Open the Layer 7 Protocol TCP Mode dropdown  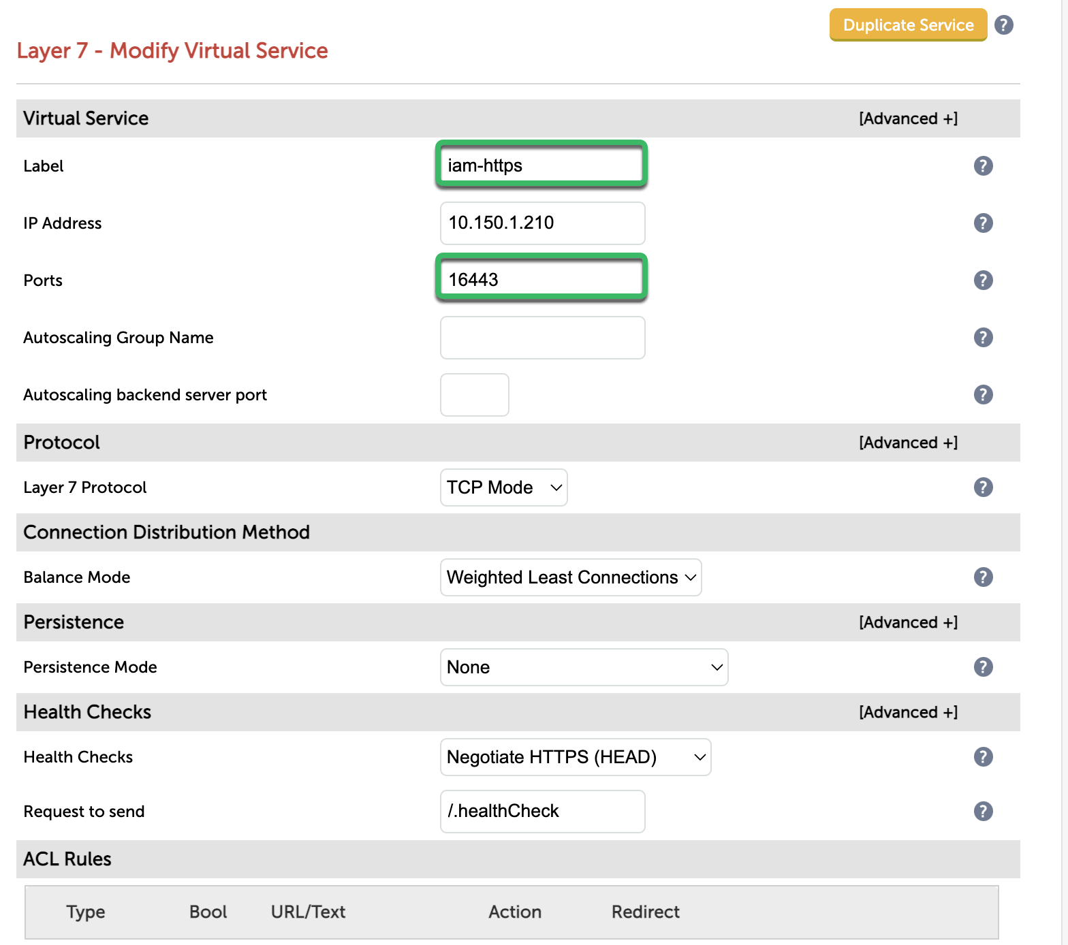click(x=504, y=487)
